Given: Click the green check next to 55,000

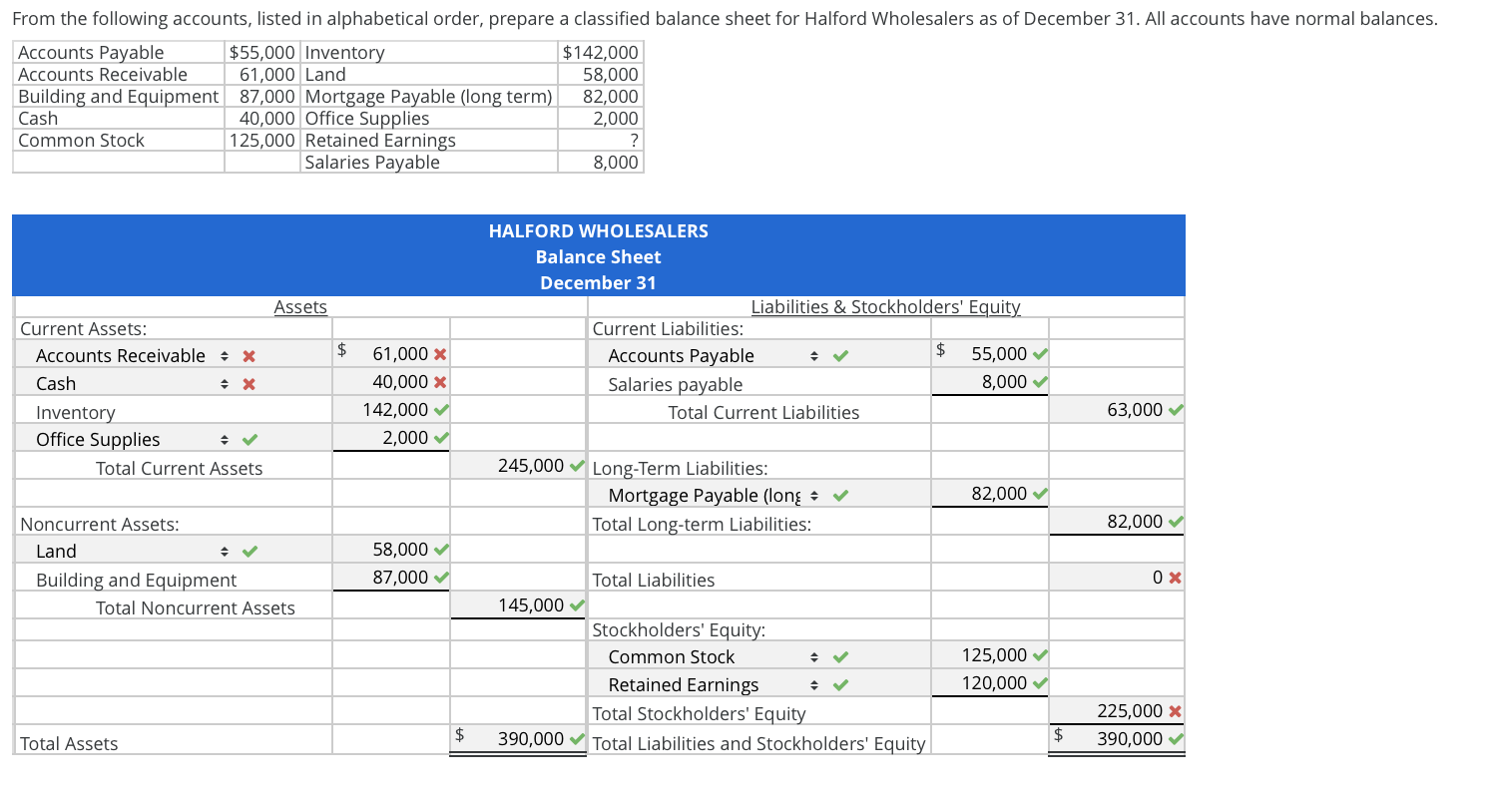Looking at the screenshot, I should (1040, 354).
